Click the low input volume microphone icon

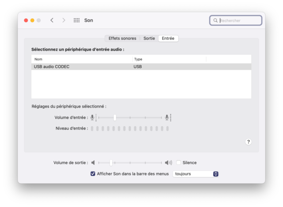point(92,117)
